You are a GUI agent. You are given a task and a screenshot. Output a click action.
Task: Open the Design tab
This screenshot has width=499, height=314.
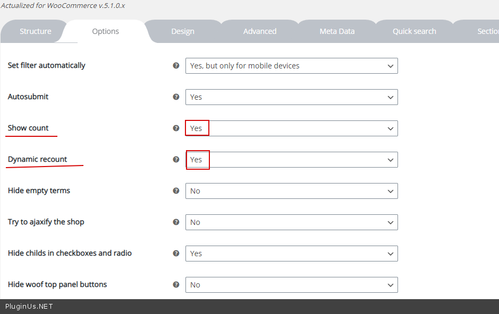point(183,31)
